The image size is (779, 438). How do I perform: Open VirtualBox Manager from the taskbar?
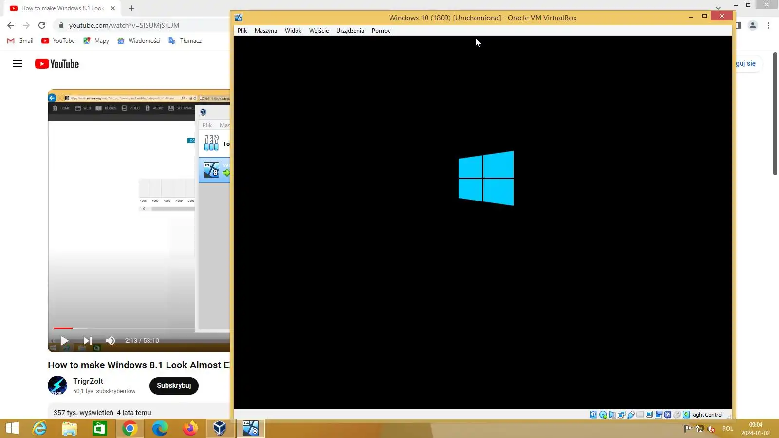[220, 428]
